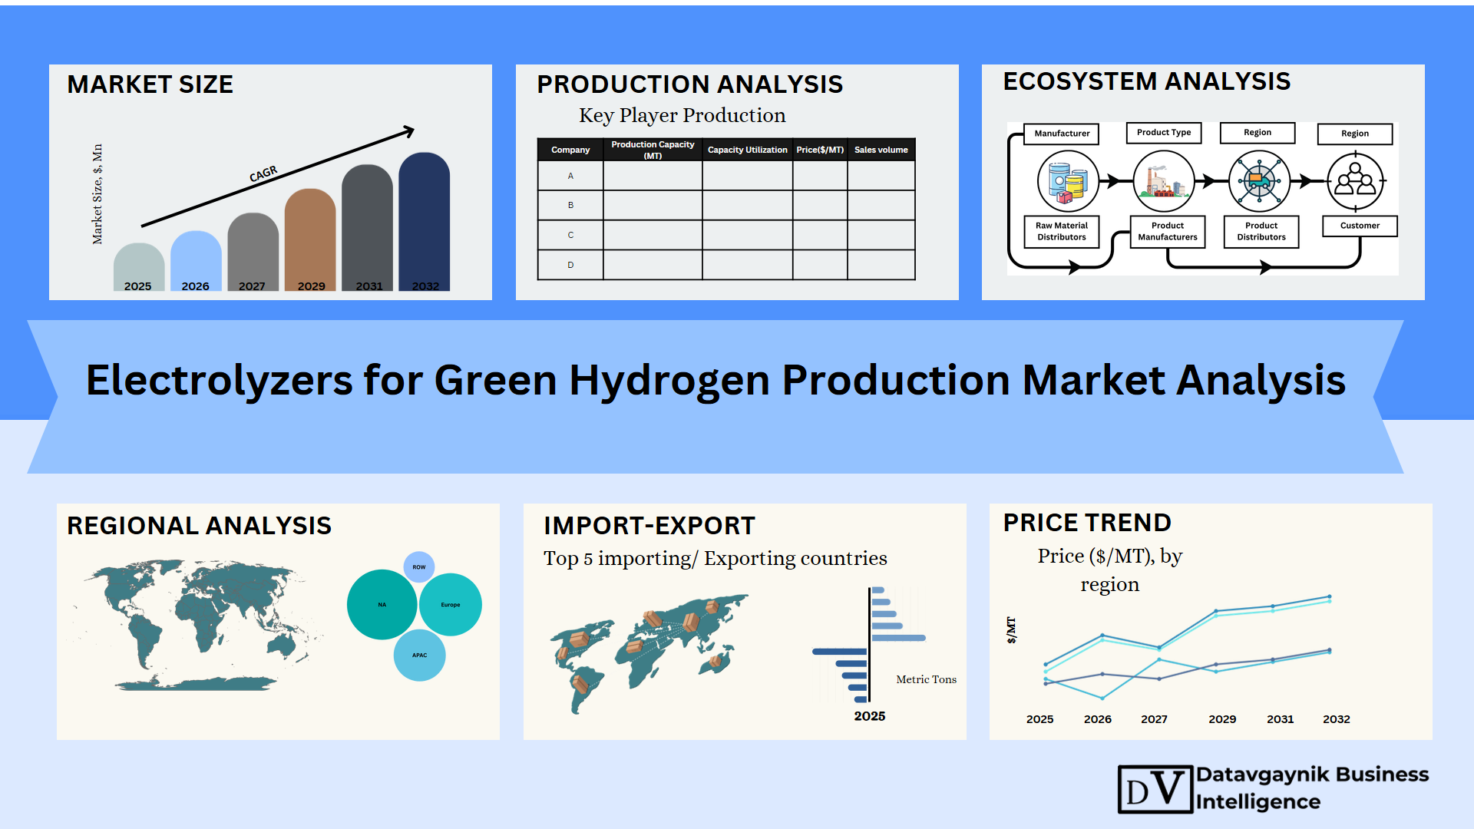1474x829 pixels.
Task: Click the teal NA bubble
Action: click(382, 605)
